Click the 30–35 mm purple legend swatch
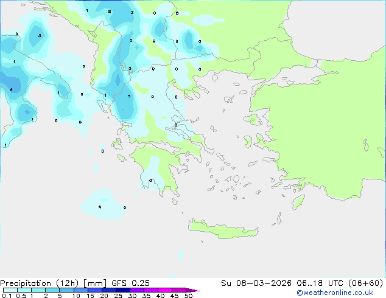386x298 pixels. [137, 290]
